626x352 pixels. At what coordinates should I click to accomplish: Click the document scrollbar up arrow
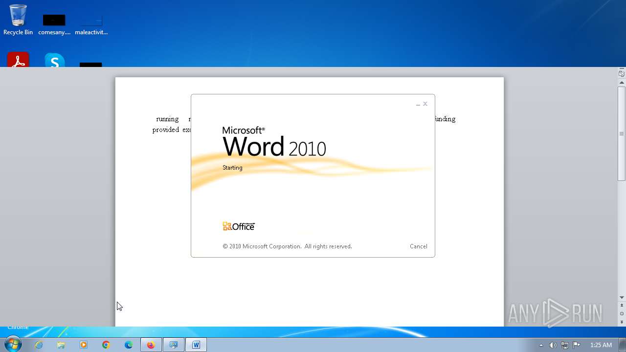point(622,83)
